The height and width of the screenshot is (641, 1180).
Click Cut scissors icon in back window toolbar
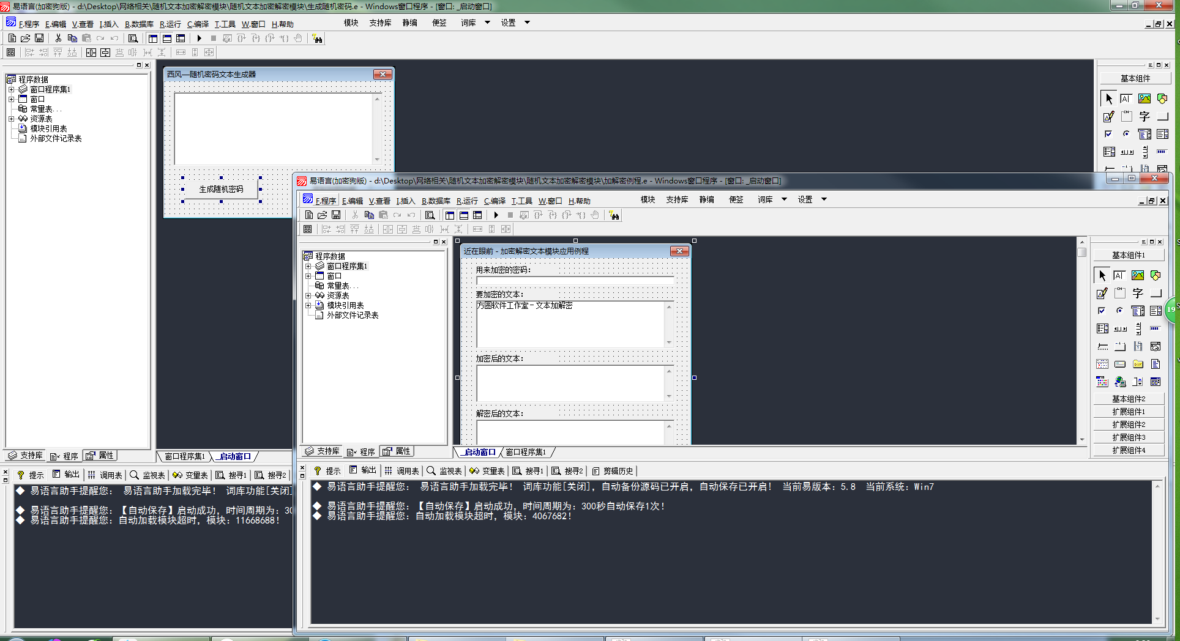(58, 38)
